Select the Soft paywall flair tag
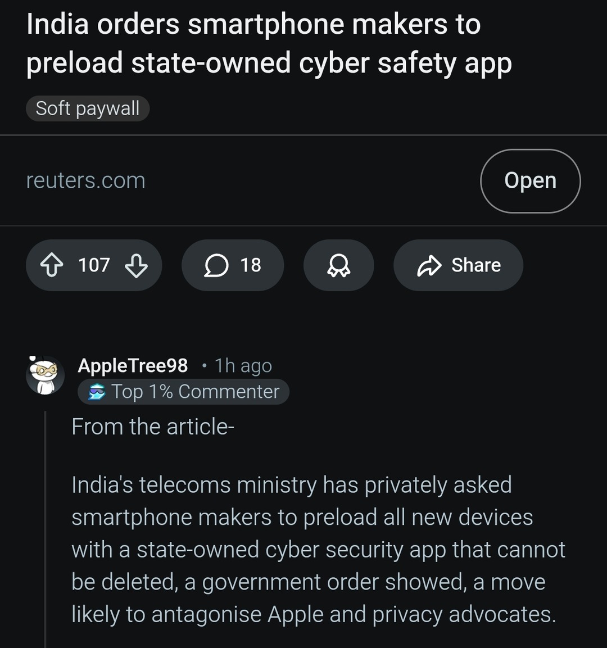Image resolution: width=607 pixels, height=648 pixels. [x=88, y=108]
